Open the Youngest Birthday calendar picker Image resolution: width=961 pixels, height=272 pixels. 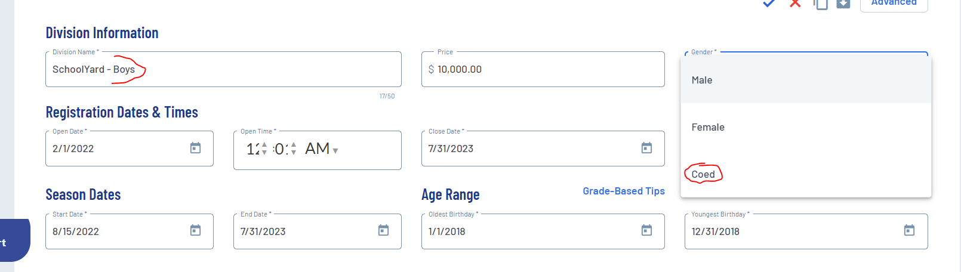tap(909, 230)
